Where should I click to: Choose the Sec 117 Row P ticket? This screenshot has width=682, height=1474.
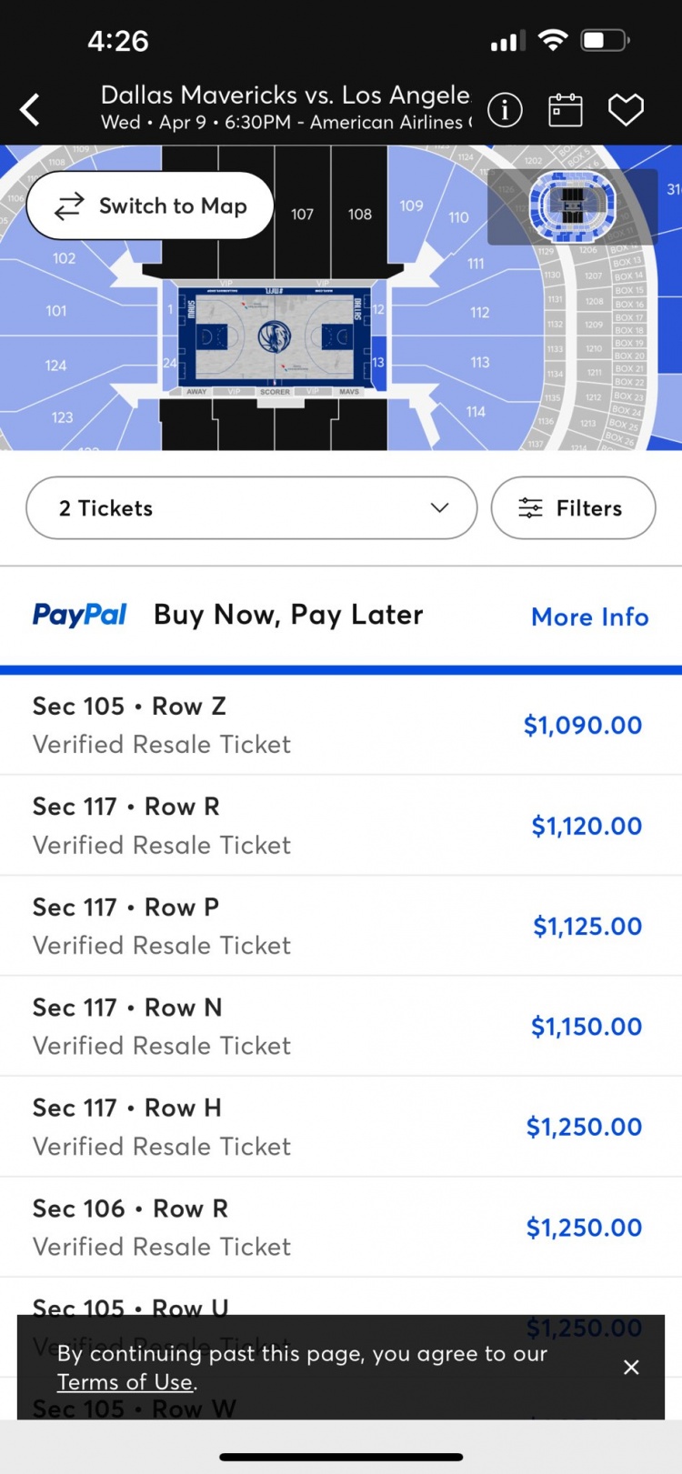[x=336, y=926]
